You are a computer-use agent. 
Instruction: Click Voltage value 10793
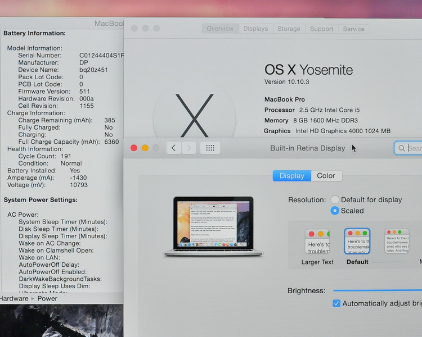pyautogui.click(x=79, y=185)
